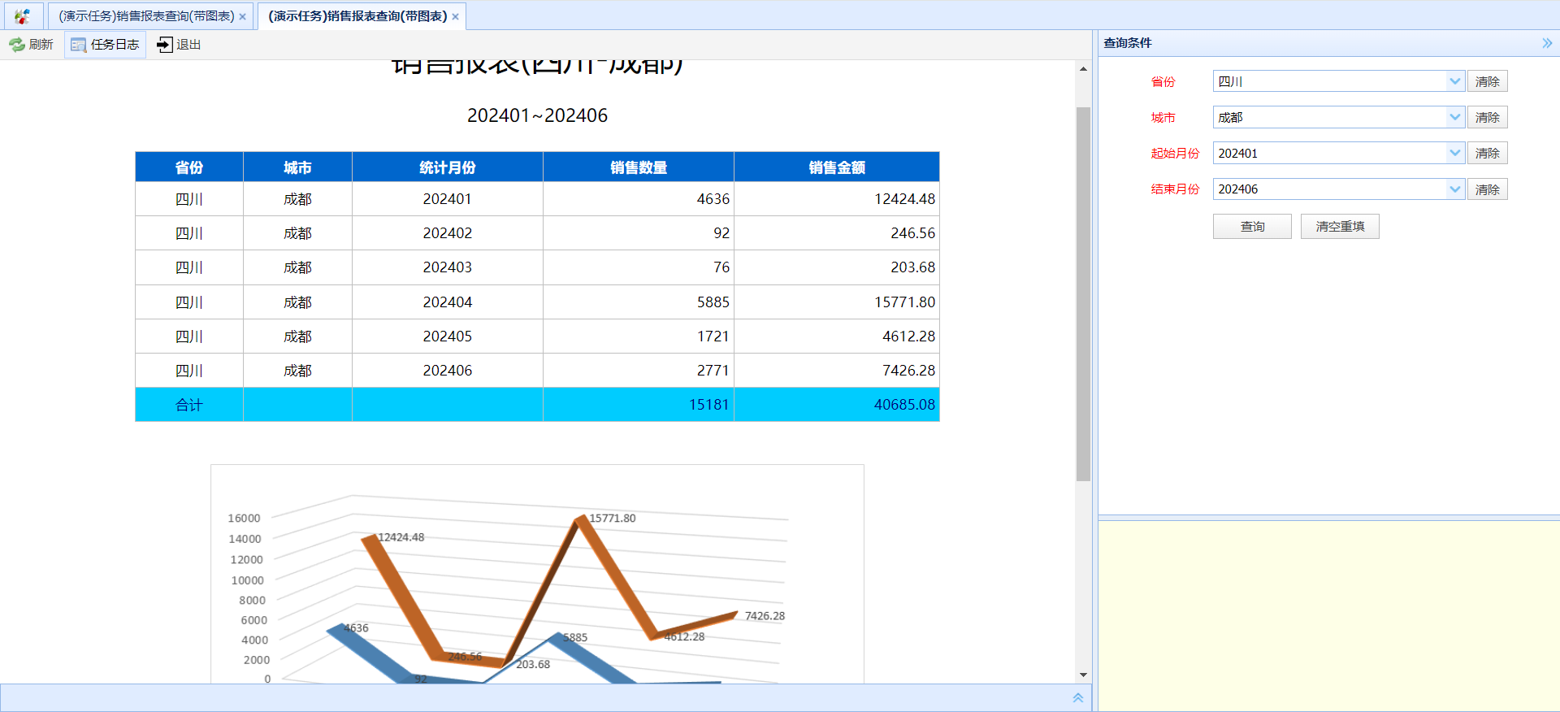The height and width of the screenshot is (712, 1560).
Task: Expand bottom bar with double-up arrow icon
Action: tap(1078, 697)
